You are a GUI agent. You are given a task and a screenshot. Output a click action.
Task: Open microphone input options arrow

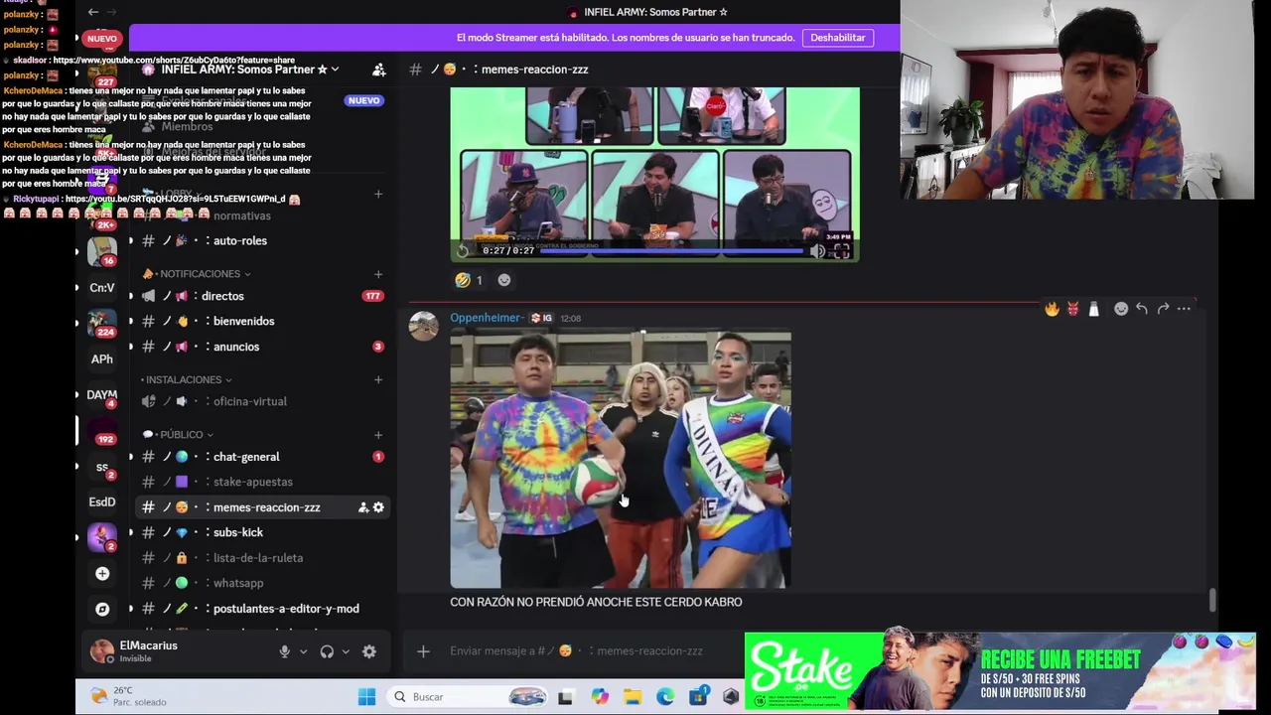[303, 651]
